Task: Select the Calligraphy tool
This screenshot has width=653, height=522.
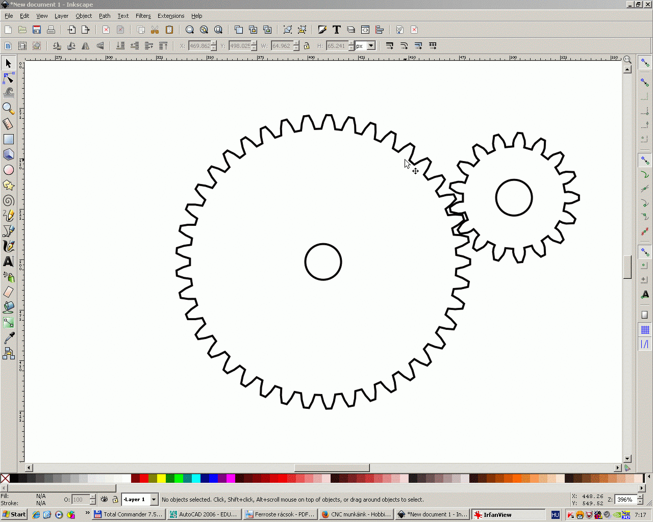Action: point(9,246)
